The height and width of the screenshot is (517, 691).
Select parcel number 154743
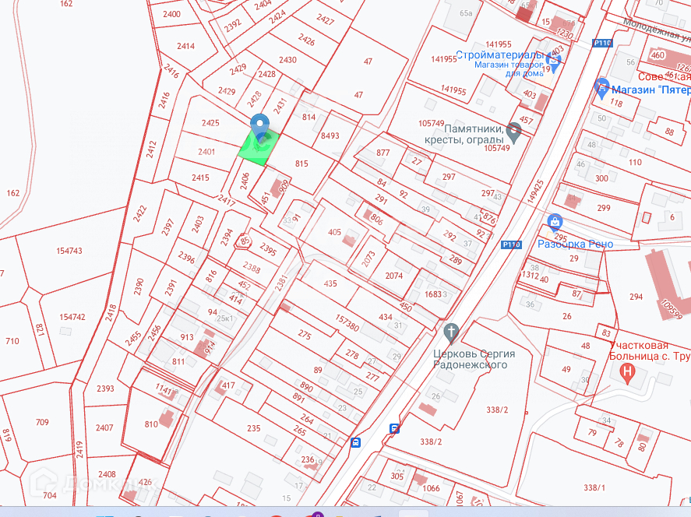click(69, 251)
